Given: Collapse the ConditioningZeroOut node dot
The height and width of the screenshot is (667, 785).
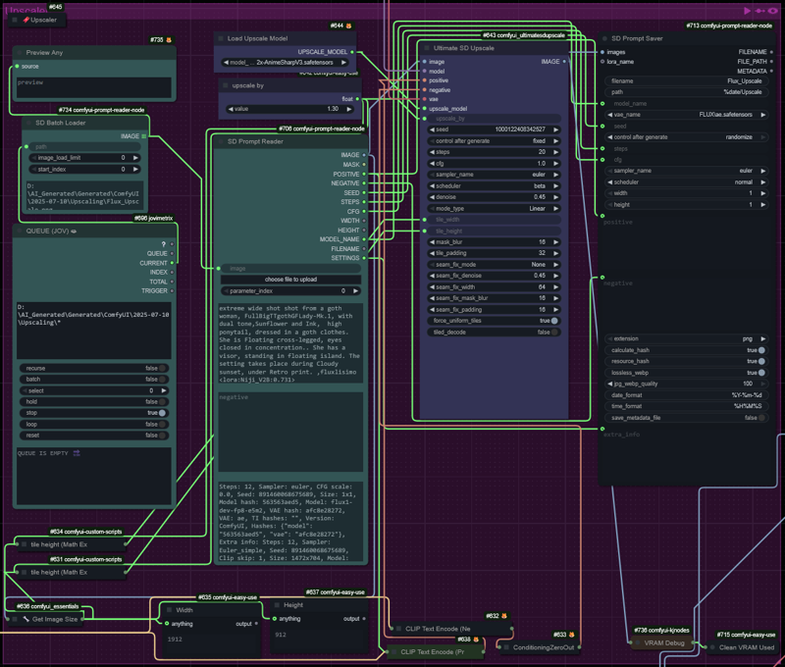Looking at the screenshot, I should (506, 647).
